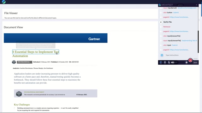Screen dimensions: 202x113
Task: Toggle the switch in the Architect footer
Action: pos(173,62)
